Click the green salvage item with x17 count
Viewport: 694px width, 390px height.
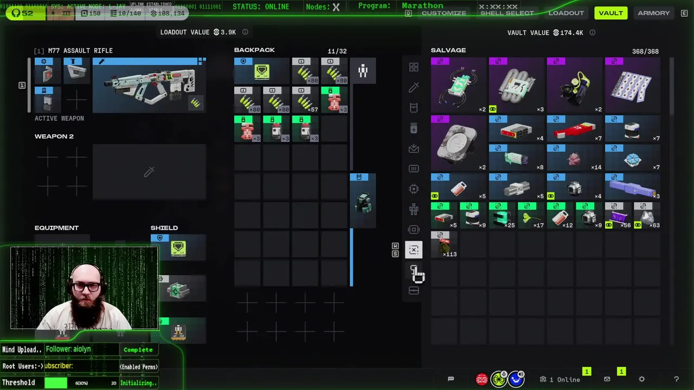pyautogui.click(x=531, y=216)
